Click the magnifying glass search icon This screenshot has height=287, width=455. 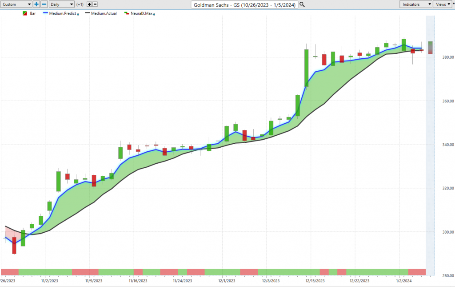(302, 4)
